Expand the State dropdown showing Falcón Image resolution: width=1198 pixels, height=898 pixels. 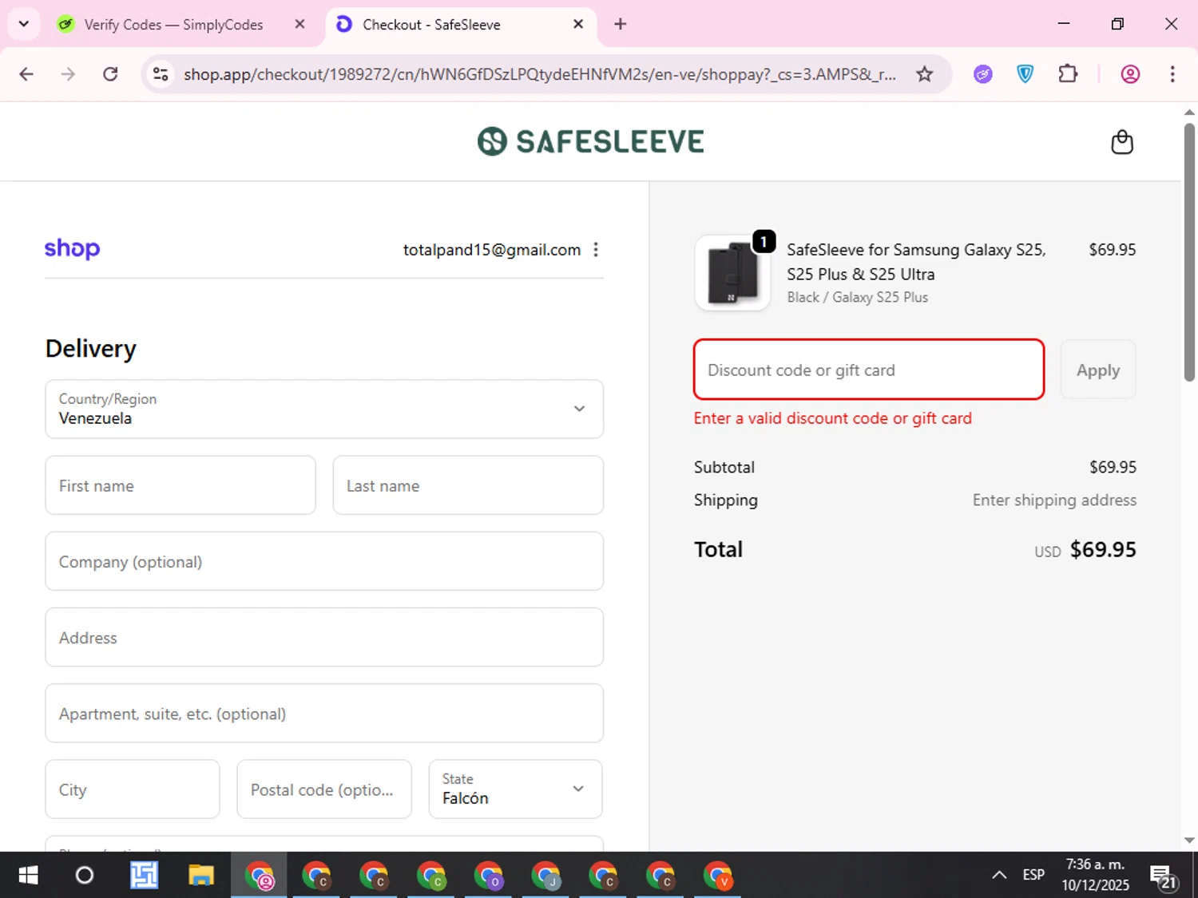[x=516, y=789]
